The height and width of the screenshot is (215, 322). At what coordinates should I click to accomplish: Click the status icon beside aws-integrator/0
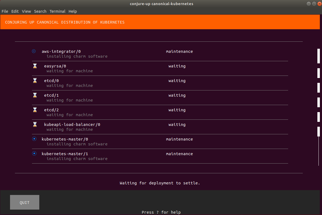pos(34,51)
